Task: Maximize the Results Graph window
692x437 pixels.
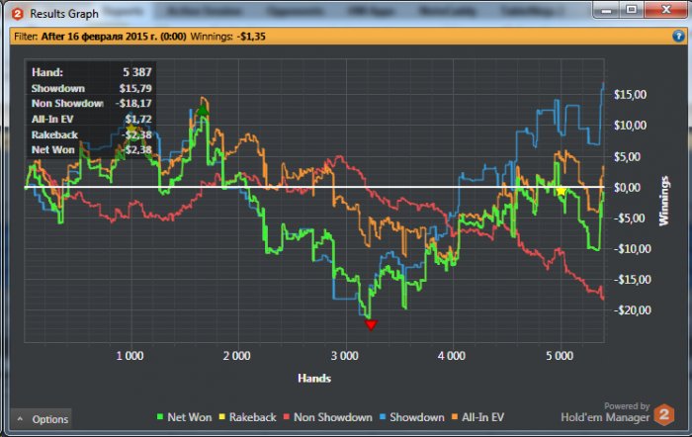Action: coord(632,9)
